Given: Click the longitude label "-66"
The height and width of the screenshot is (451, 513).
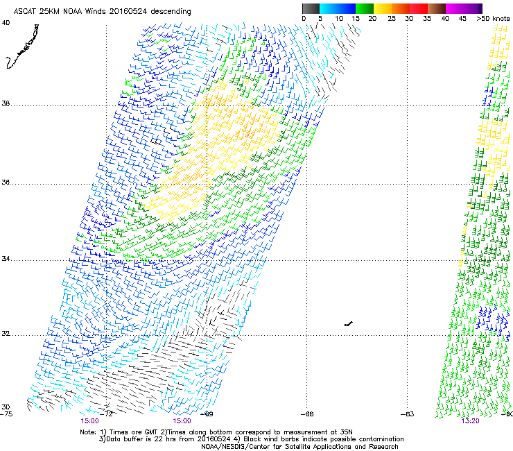Looking at the screenshot, I should tap(307, 414).
